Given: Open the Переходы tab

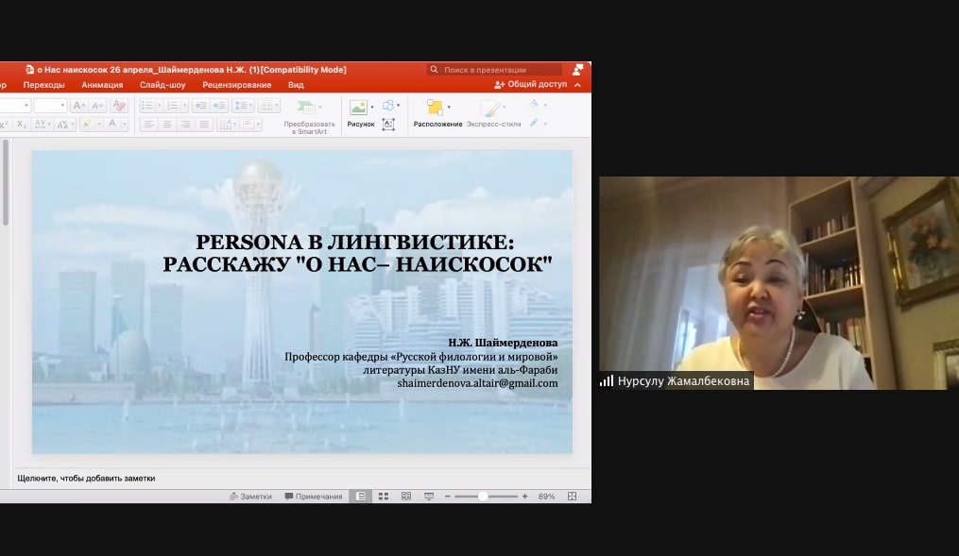Looking at the screenshot, I should point(43,84).
